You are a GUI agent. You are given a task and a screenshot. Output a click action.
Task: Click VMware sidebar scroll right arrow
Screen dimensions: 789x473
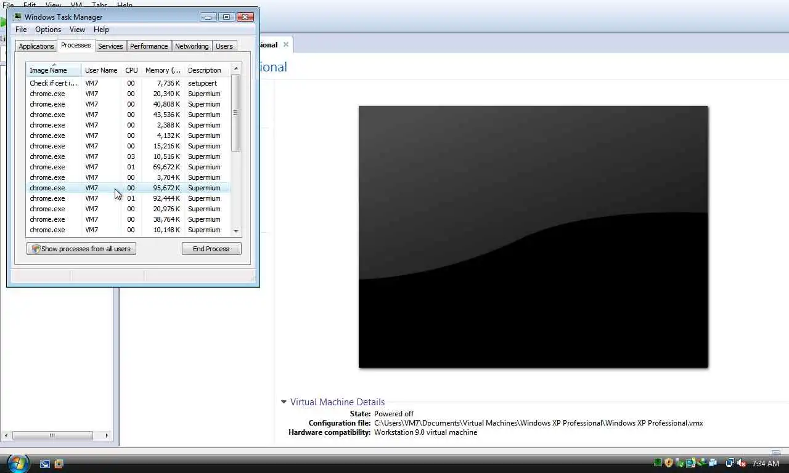coord(106,435)
